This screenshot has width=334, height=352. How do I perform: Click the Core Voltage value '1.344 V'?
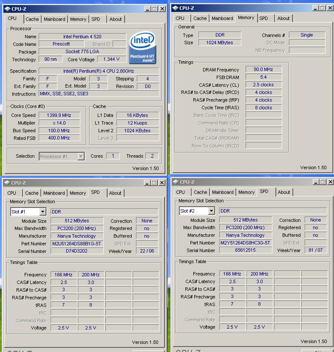pos(111,59)
